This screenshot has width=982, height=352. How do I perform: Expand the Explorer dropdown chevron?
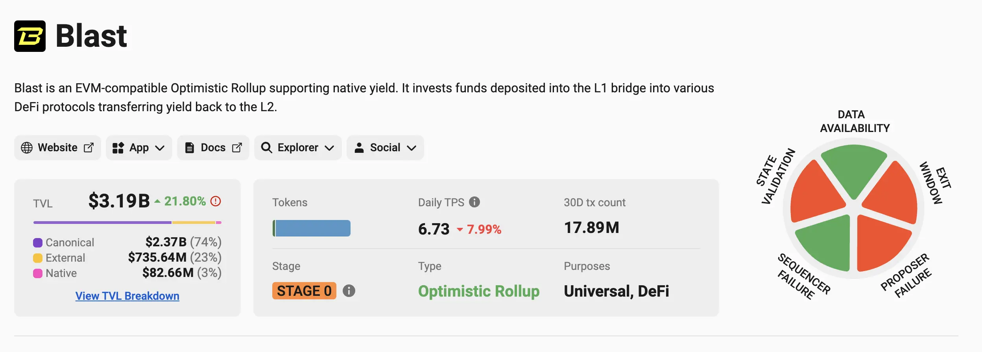(330, 148)
